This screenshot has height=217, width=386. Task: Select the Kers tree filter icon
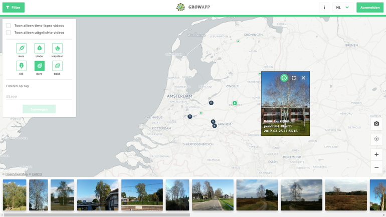click(22, 48)
